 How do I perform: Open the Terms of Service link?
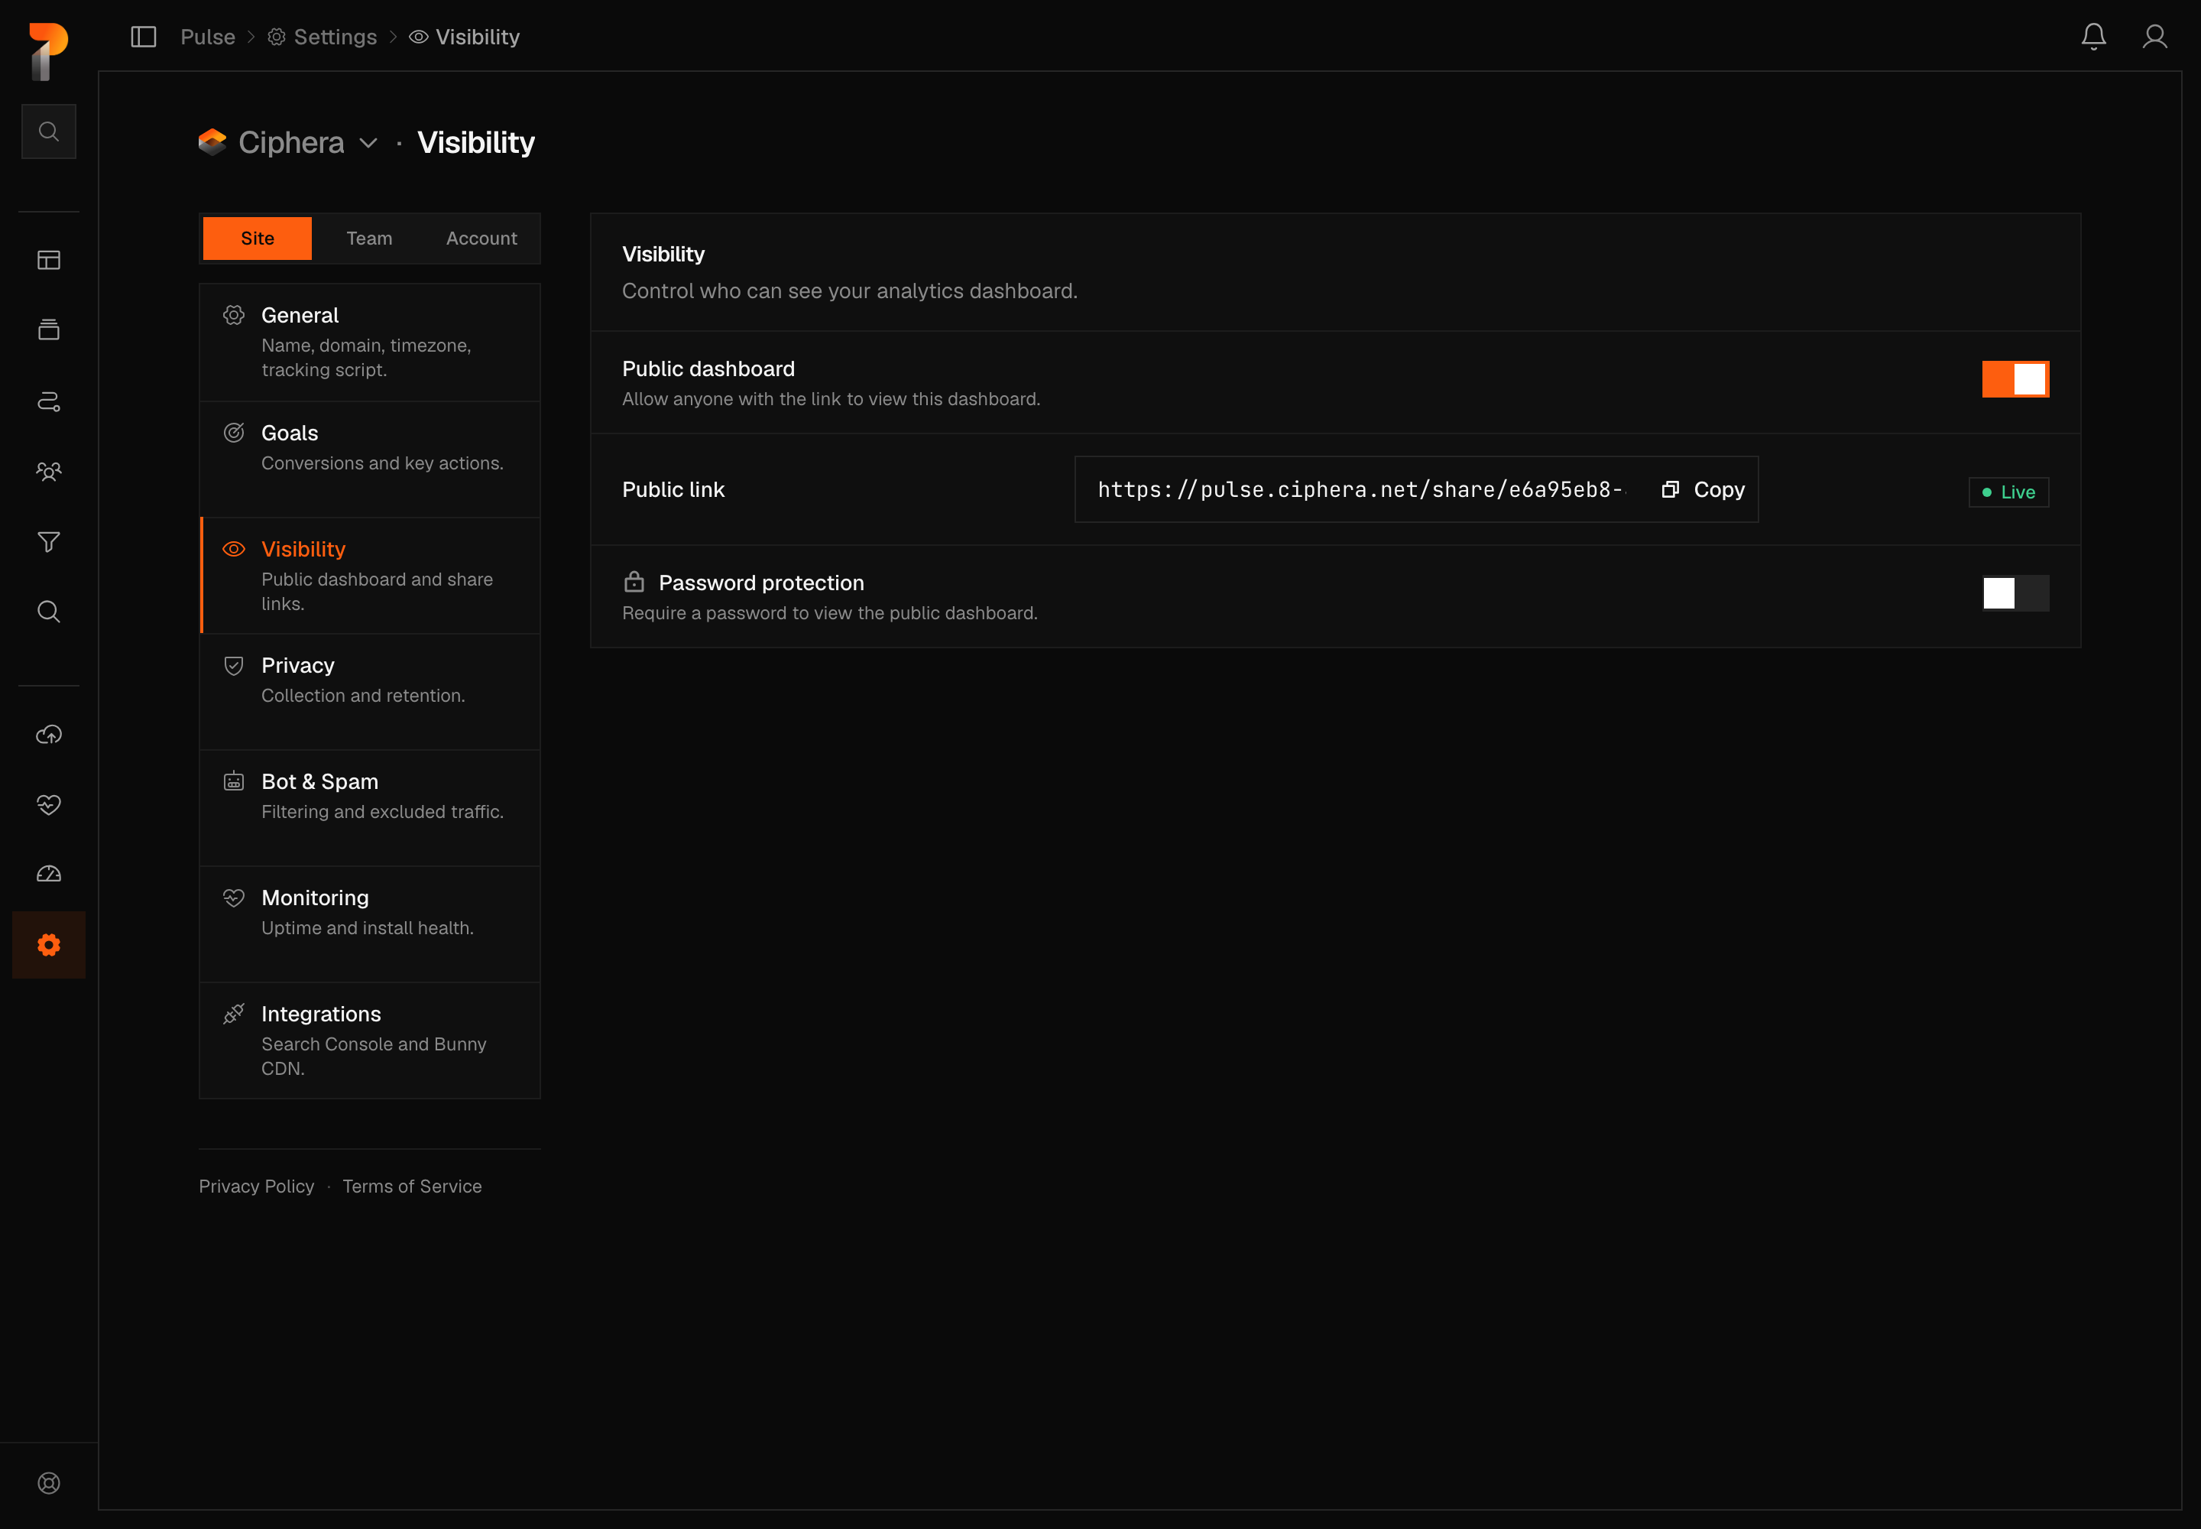click(x=412, y=1186)
